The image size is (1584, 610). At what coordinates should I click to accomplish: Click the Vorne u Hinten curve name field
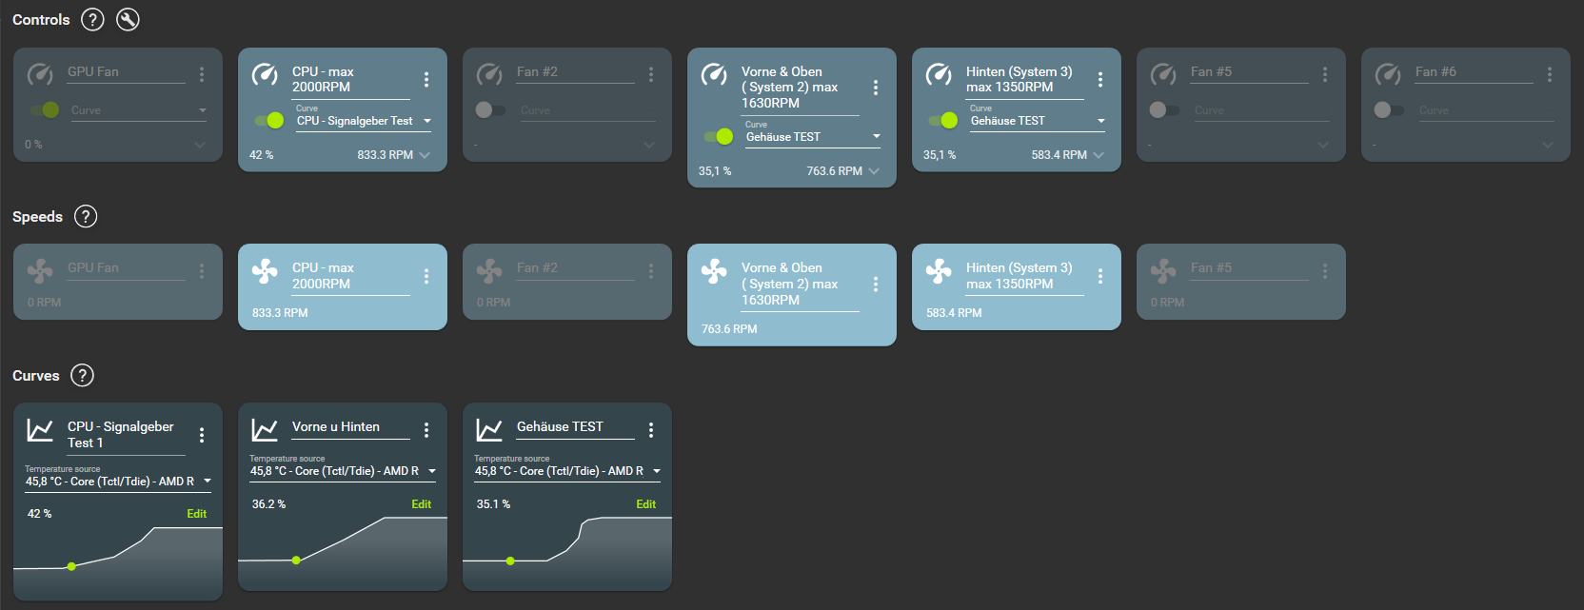350,427
